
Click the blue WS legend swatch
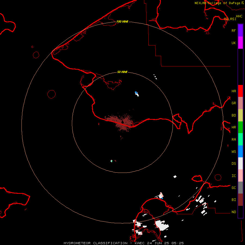tap(240, 151)
